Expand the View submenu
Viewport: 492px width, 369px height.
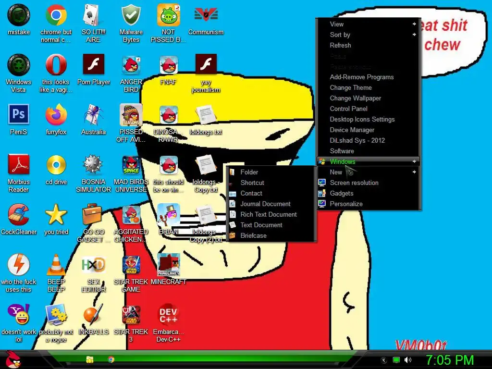[x=369, y=24]
